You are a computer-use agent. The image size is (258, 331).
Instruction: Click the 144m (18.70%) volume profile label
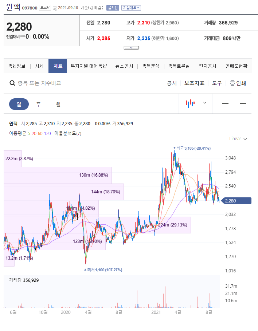106,192
